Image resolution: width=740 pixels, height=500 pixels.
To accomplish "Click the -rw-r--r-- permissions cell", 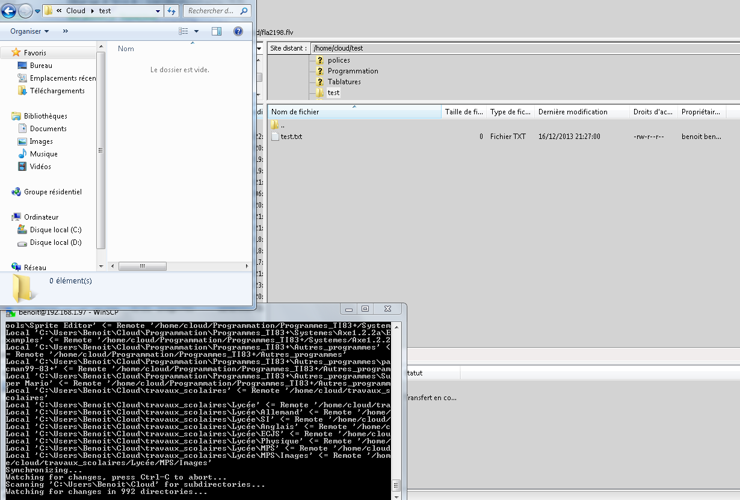I will (x=649, y=137).
